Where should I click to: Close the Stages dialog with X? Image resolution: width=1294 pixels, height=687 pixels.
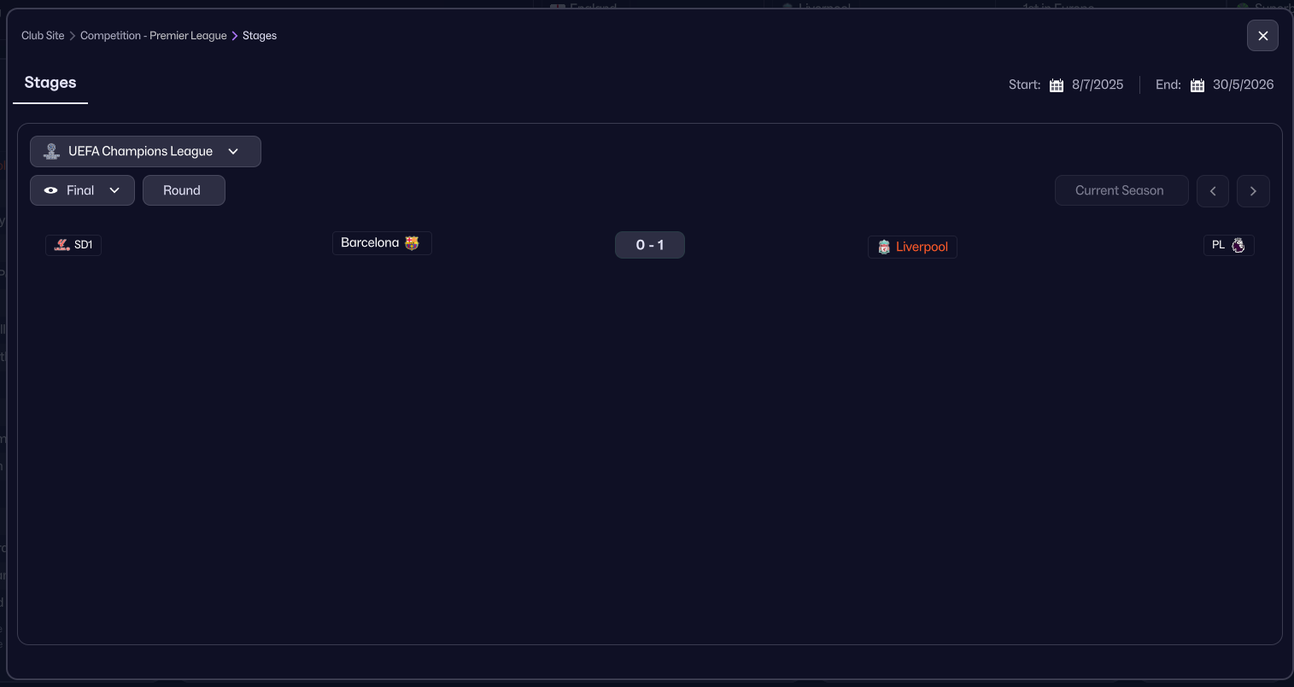tap(1262, 36)
